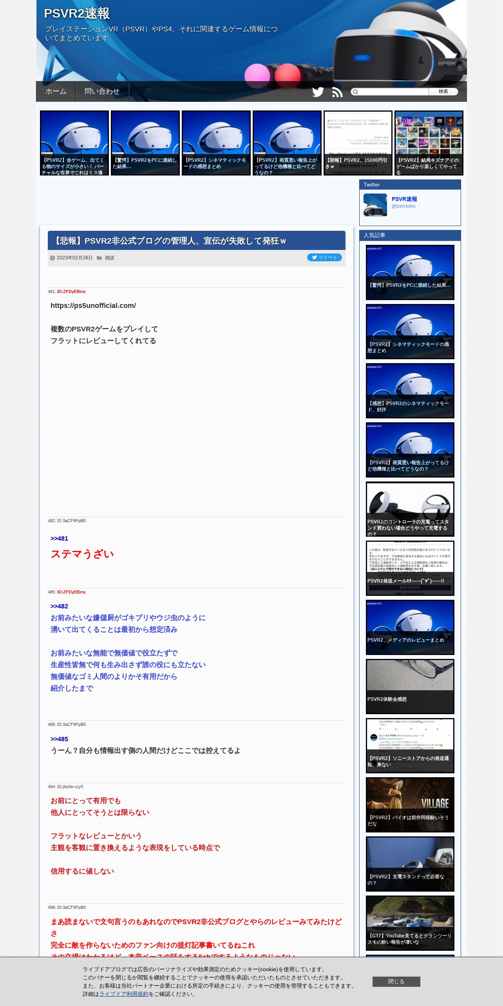
Task: Go to ホーム menu item
Action: (56, 91)
